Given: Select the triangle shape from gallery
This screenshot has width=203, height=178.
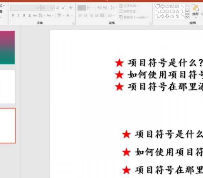Looking at the screenshot, I should tap(177, 11).
